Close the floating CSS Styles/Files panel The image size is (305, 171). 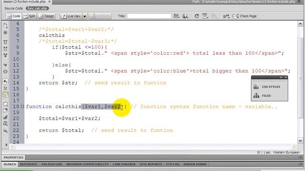point(286,77)
